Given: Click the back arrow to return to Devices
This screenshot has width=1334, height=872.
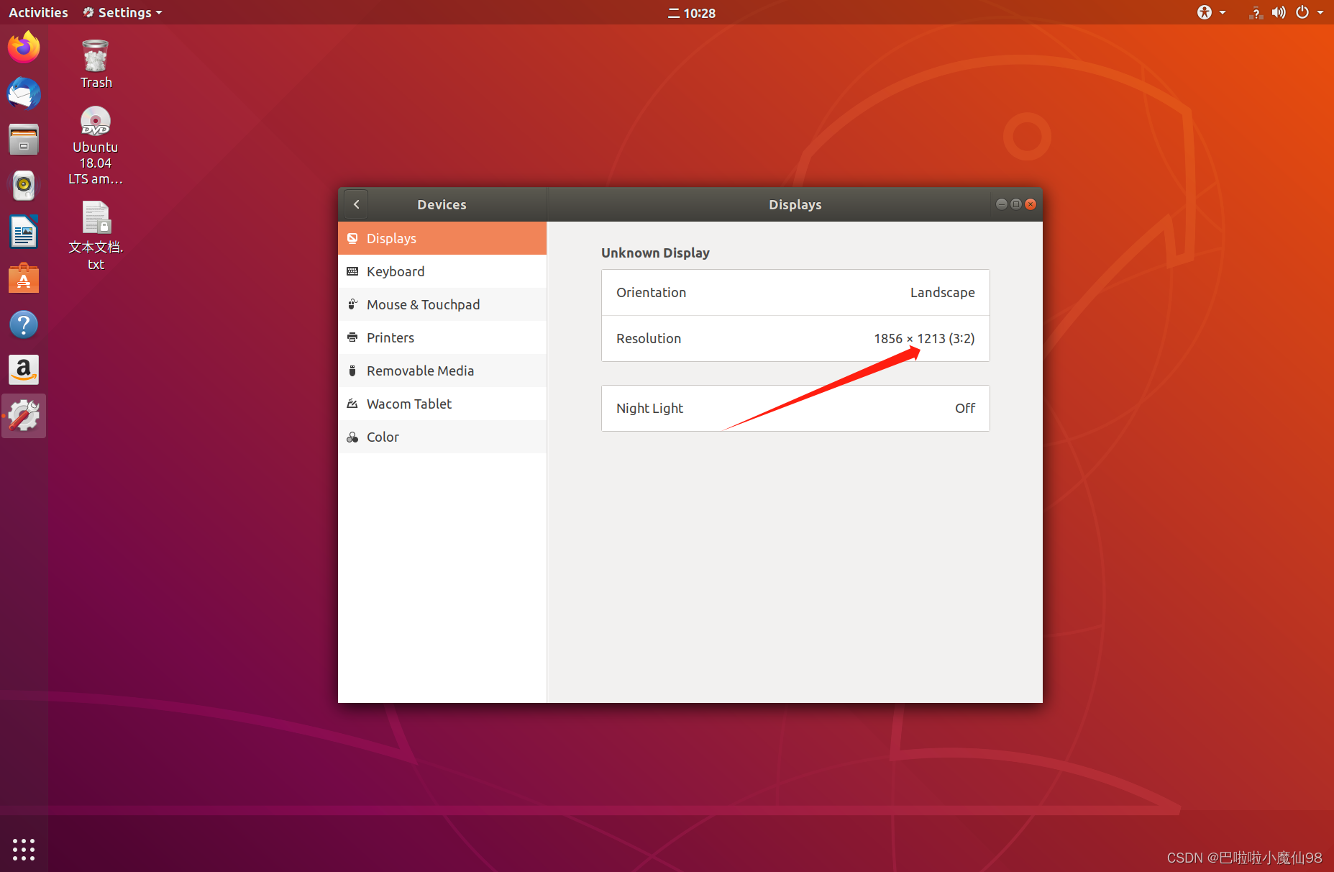Looking at the screenshot, I should (356, 204).
